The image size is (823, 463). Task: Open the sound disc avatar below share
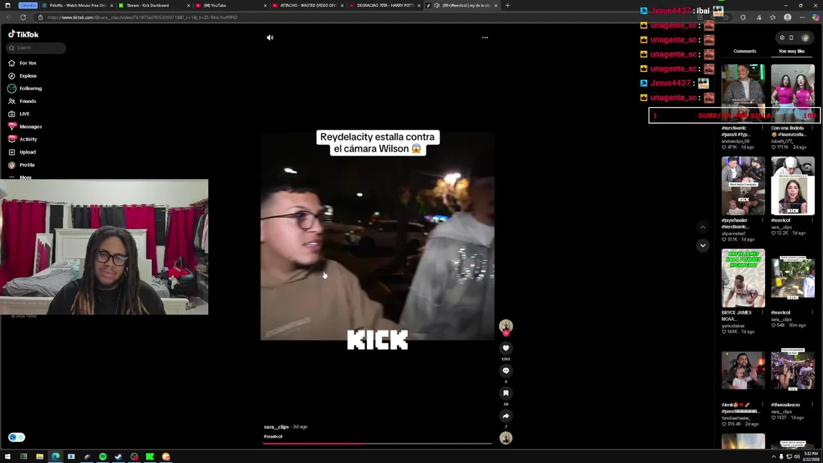point(506,438)
